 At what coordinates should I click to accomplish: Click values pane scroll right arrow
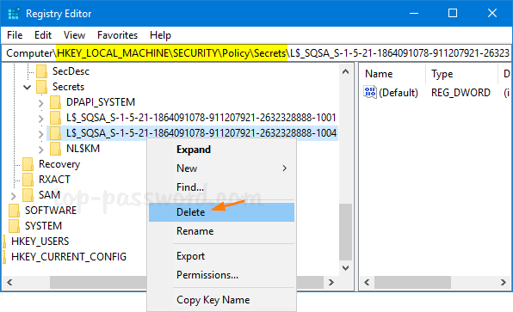point(504,282)
